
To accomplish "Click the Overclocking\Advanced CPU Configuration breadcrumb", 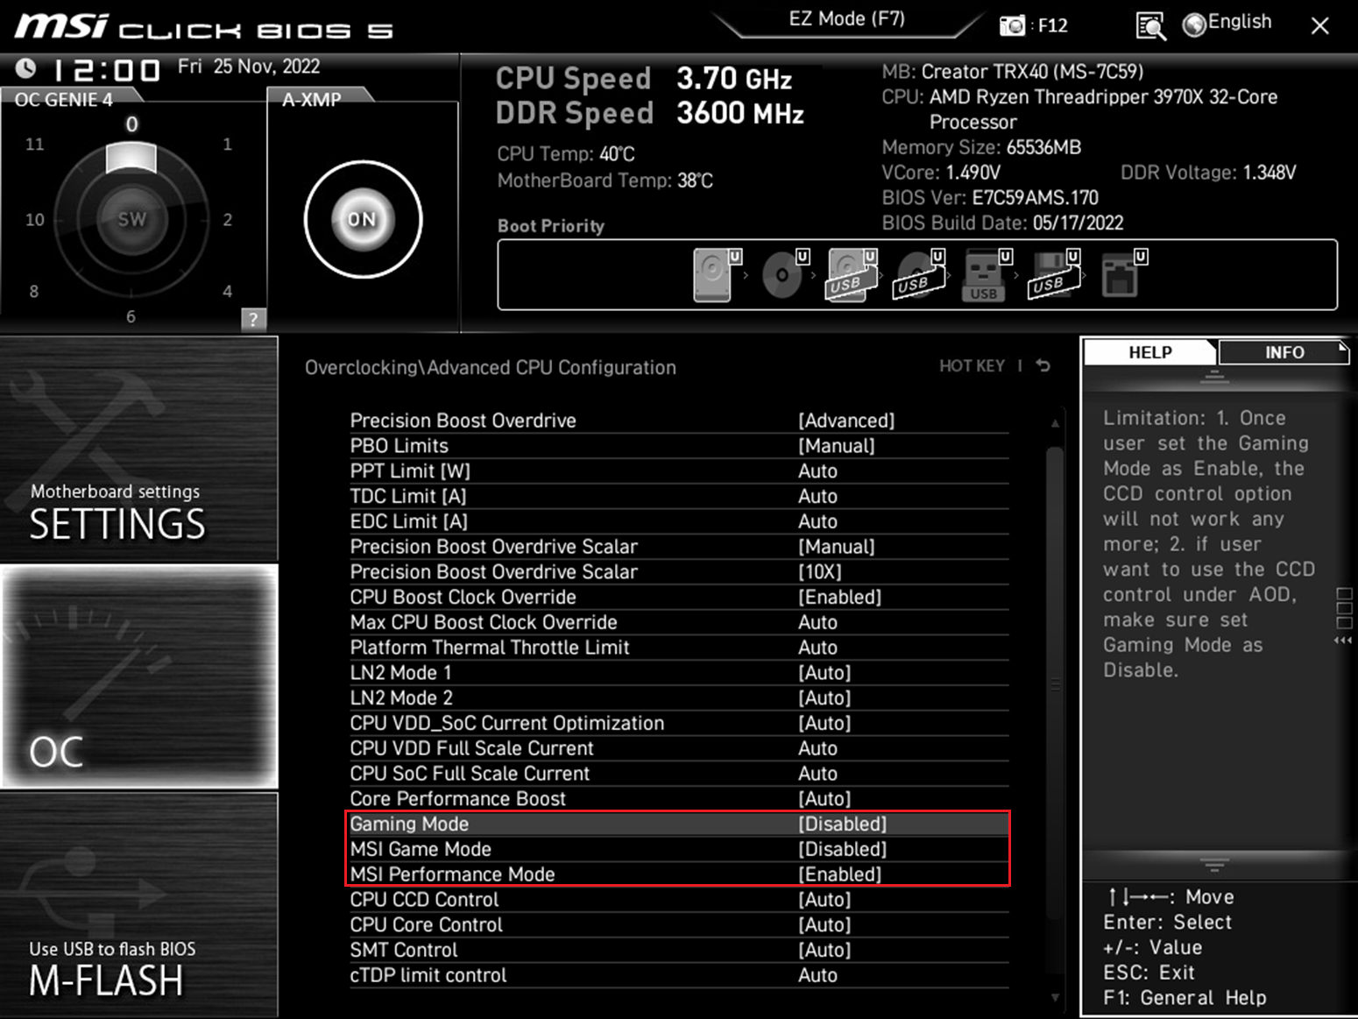I will pyautogui.click(x=491, y=367).
